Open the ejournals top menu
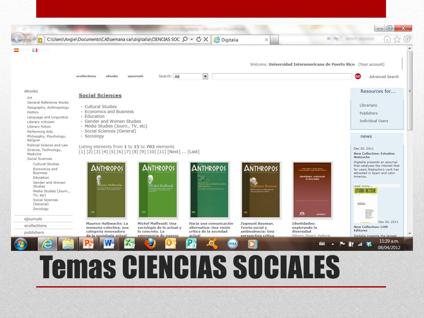 click(x=136, y=76)
